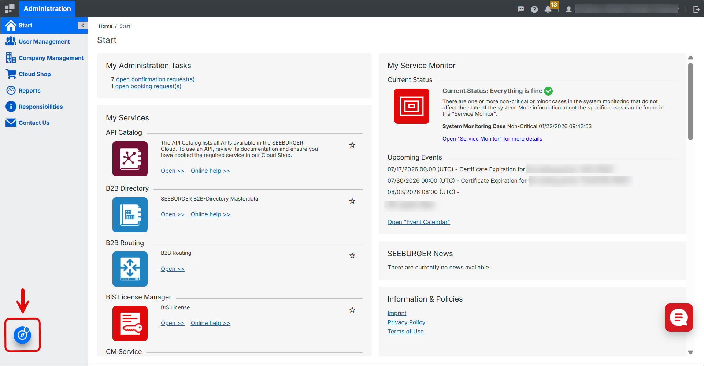Click 'There are currently no news available.' text
This screenshot has width=704, height=366.
tap(439, 267)
